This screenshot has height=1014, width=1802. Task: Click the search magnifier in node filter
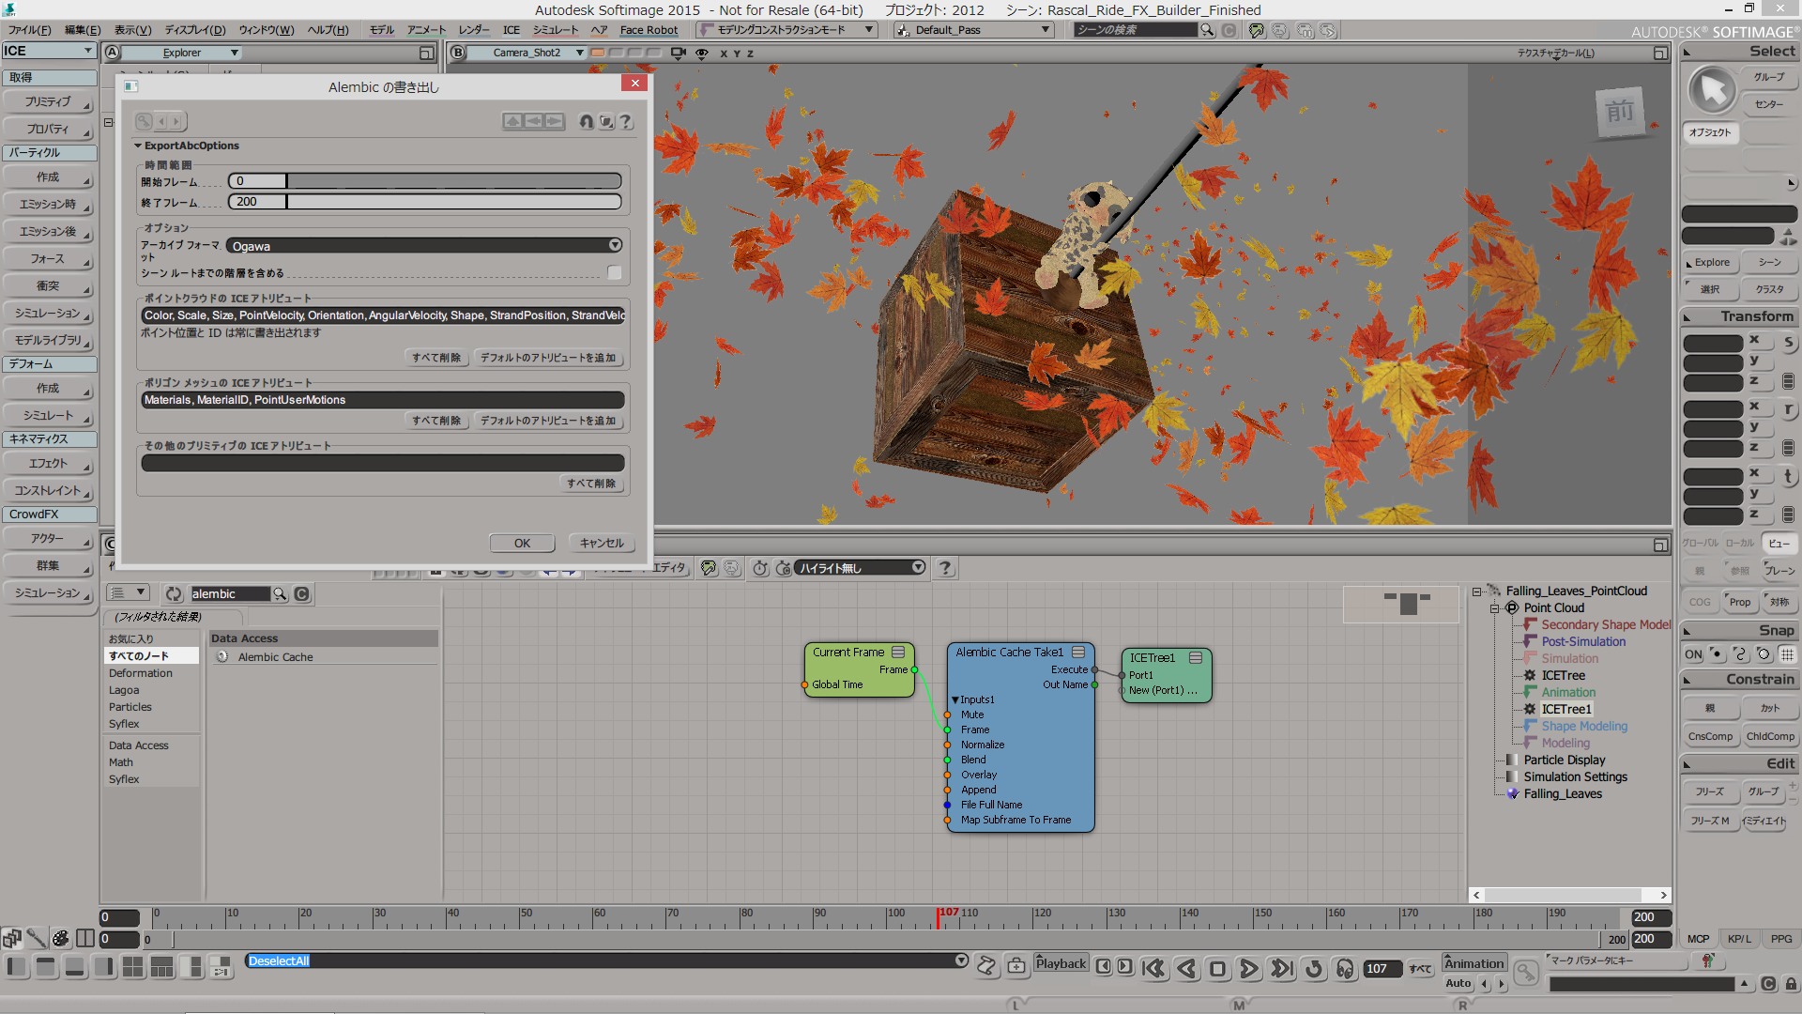click(280, 594)
